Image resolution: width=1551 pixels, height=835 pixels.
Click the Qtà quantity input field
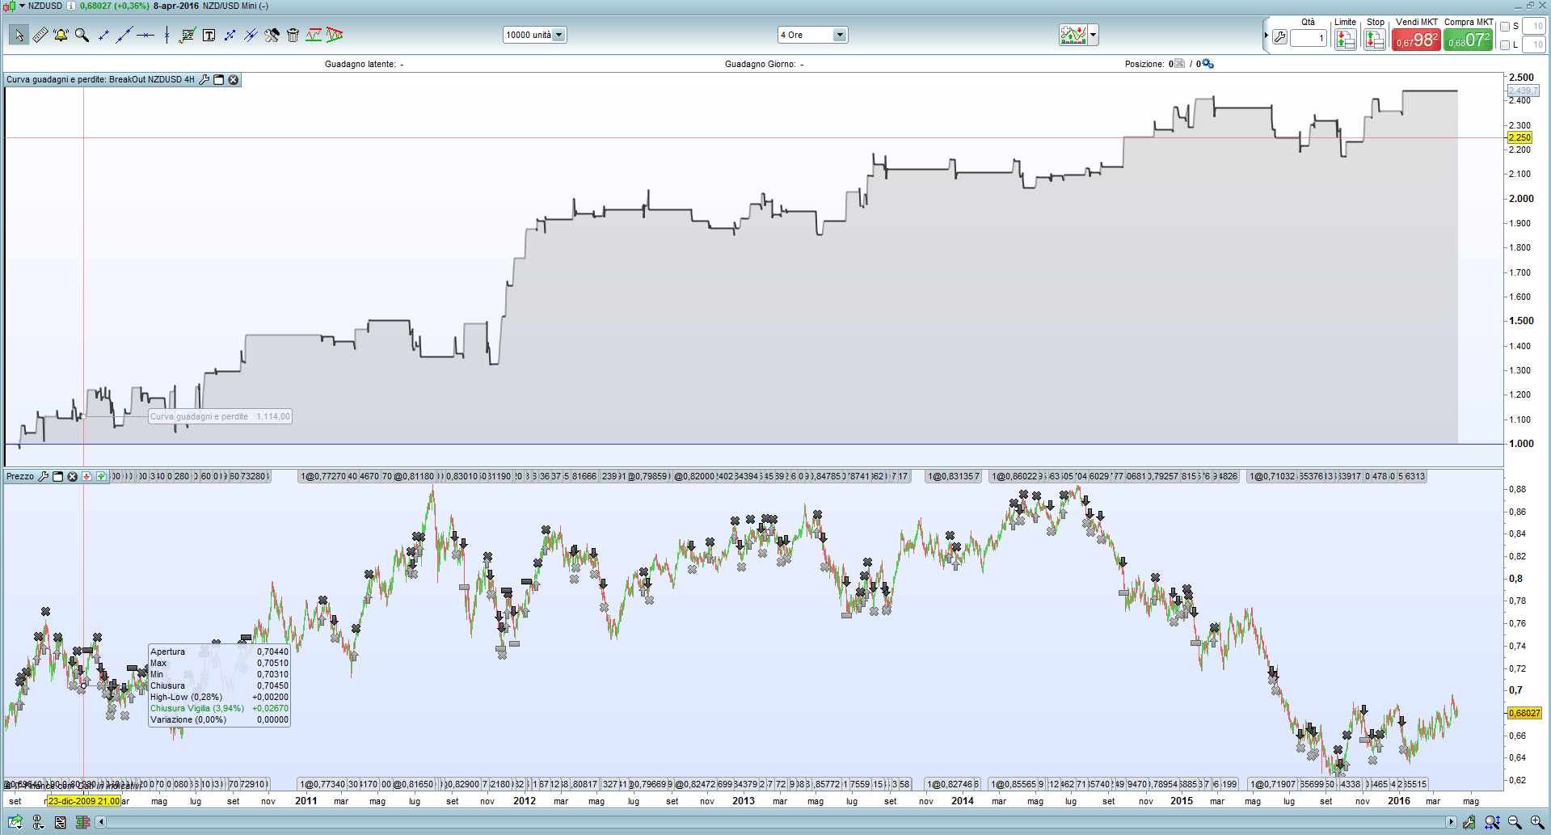tap(1309, 38)
